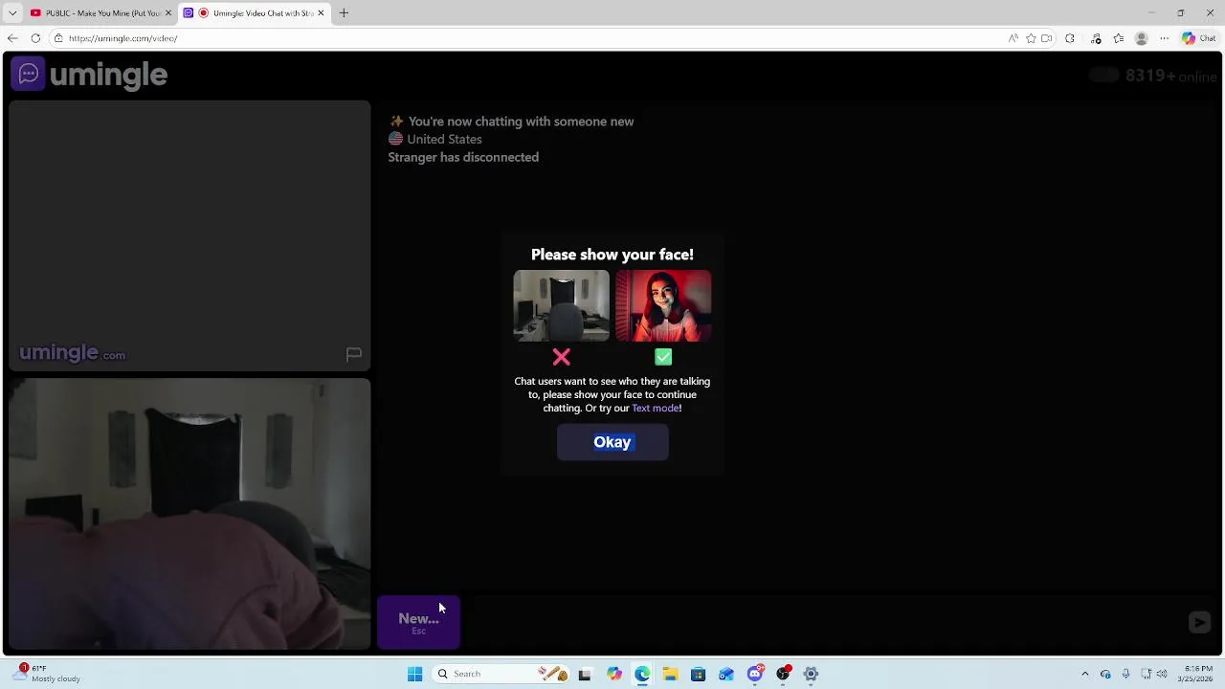Click the Okay button in the dialog
The height and width of the screenshot is (689, 1225).
pyautogui.click(x=612, y=442)
